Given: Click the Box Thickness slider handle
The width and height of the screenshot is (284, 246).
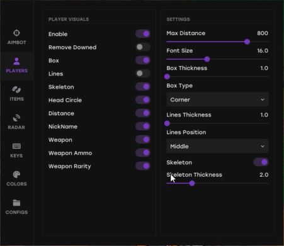Looking at the screenshot, I should tap(167, 77).
